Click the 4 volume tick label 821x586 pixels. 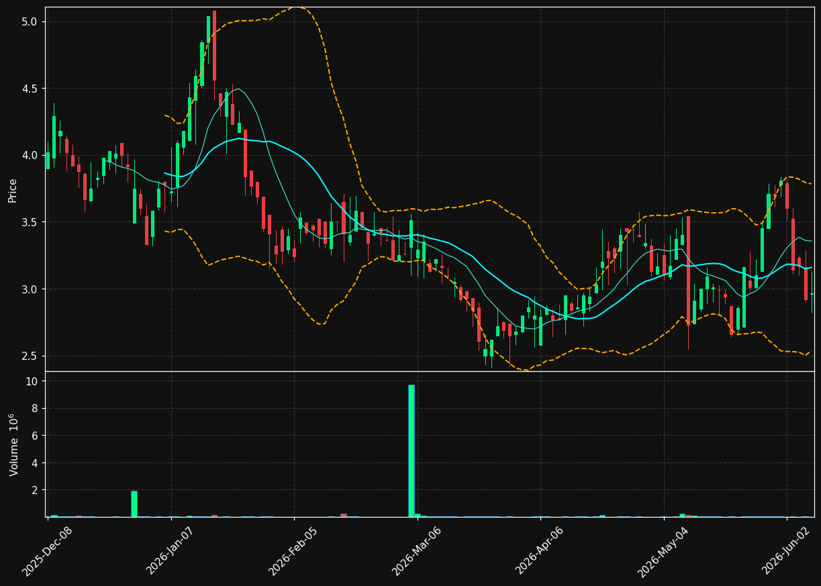pos(36,463)
